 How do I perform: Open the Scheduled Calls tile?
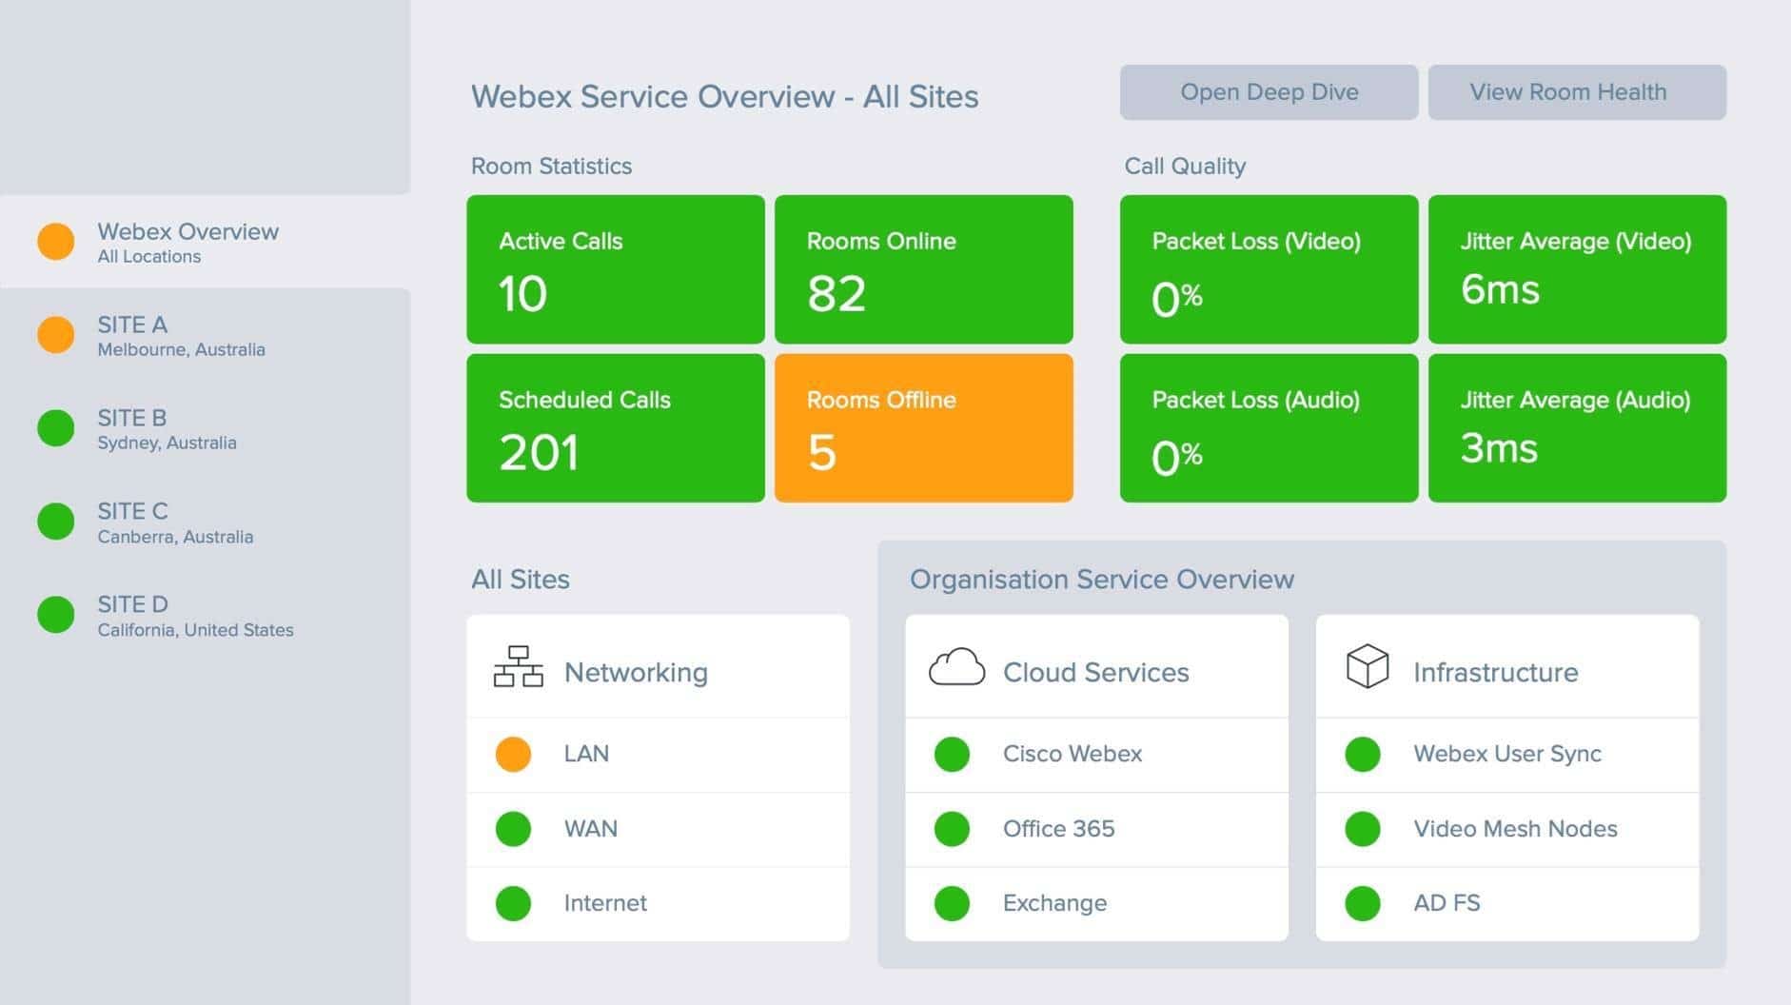click(616, 428)
